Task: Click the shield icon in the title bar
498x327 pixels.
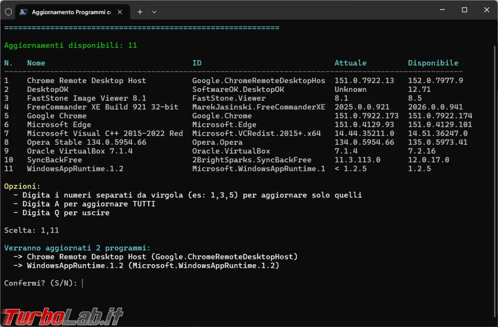Action: coord(8,12)
